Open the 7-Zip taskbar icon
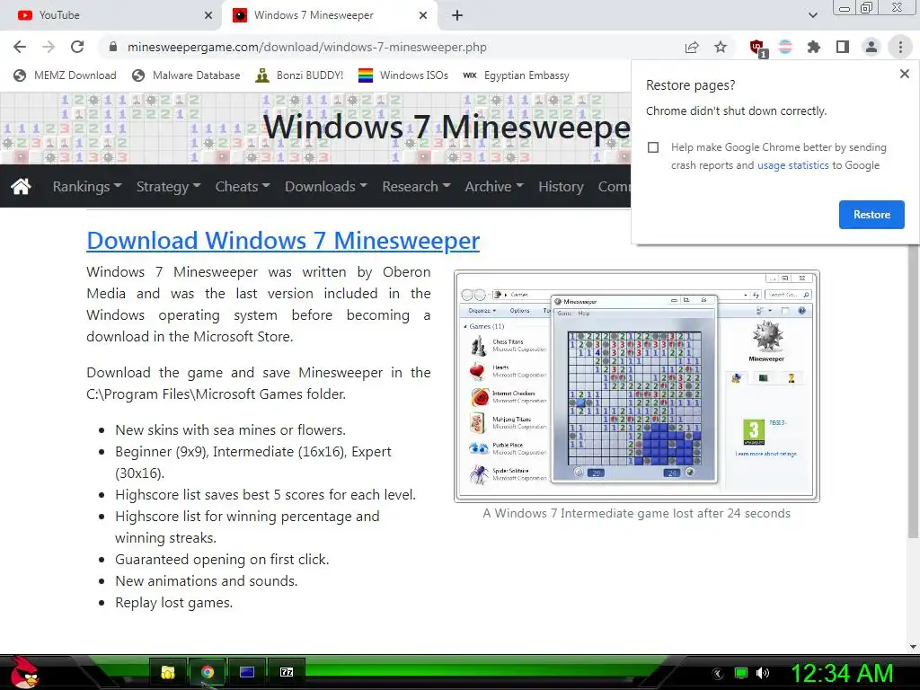The height and width of the screenshot is (690, 920). (x=287, y=672)
